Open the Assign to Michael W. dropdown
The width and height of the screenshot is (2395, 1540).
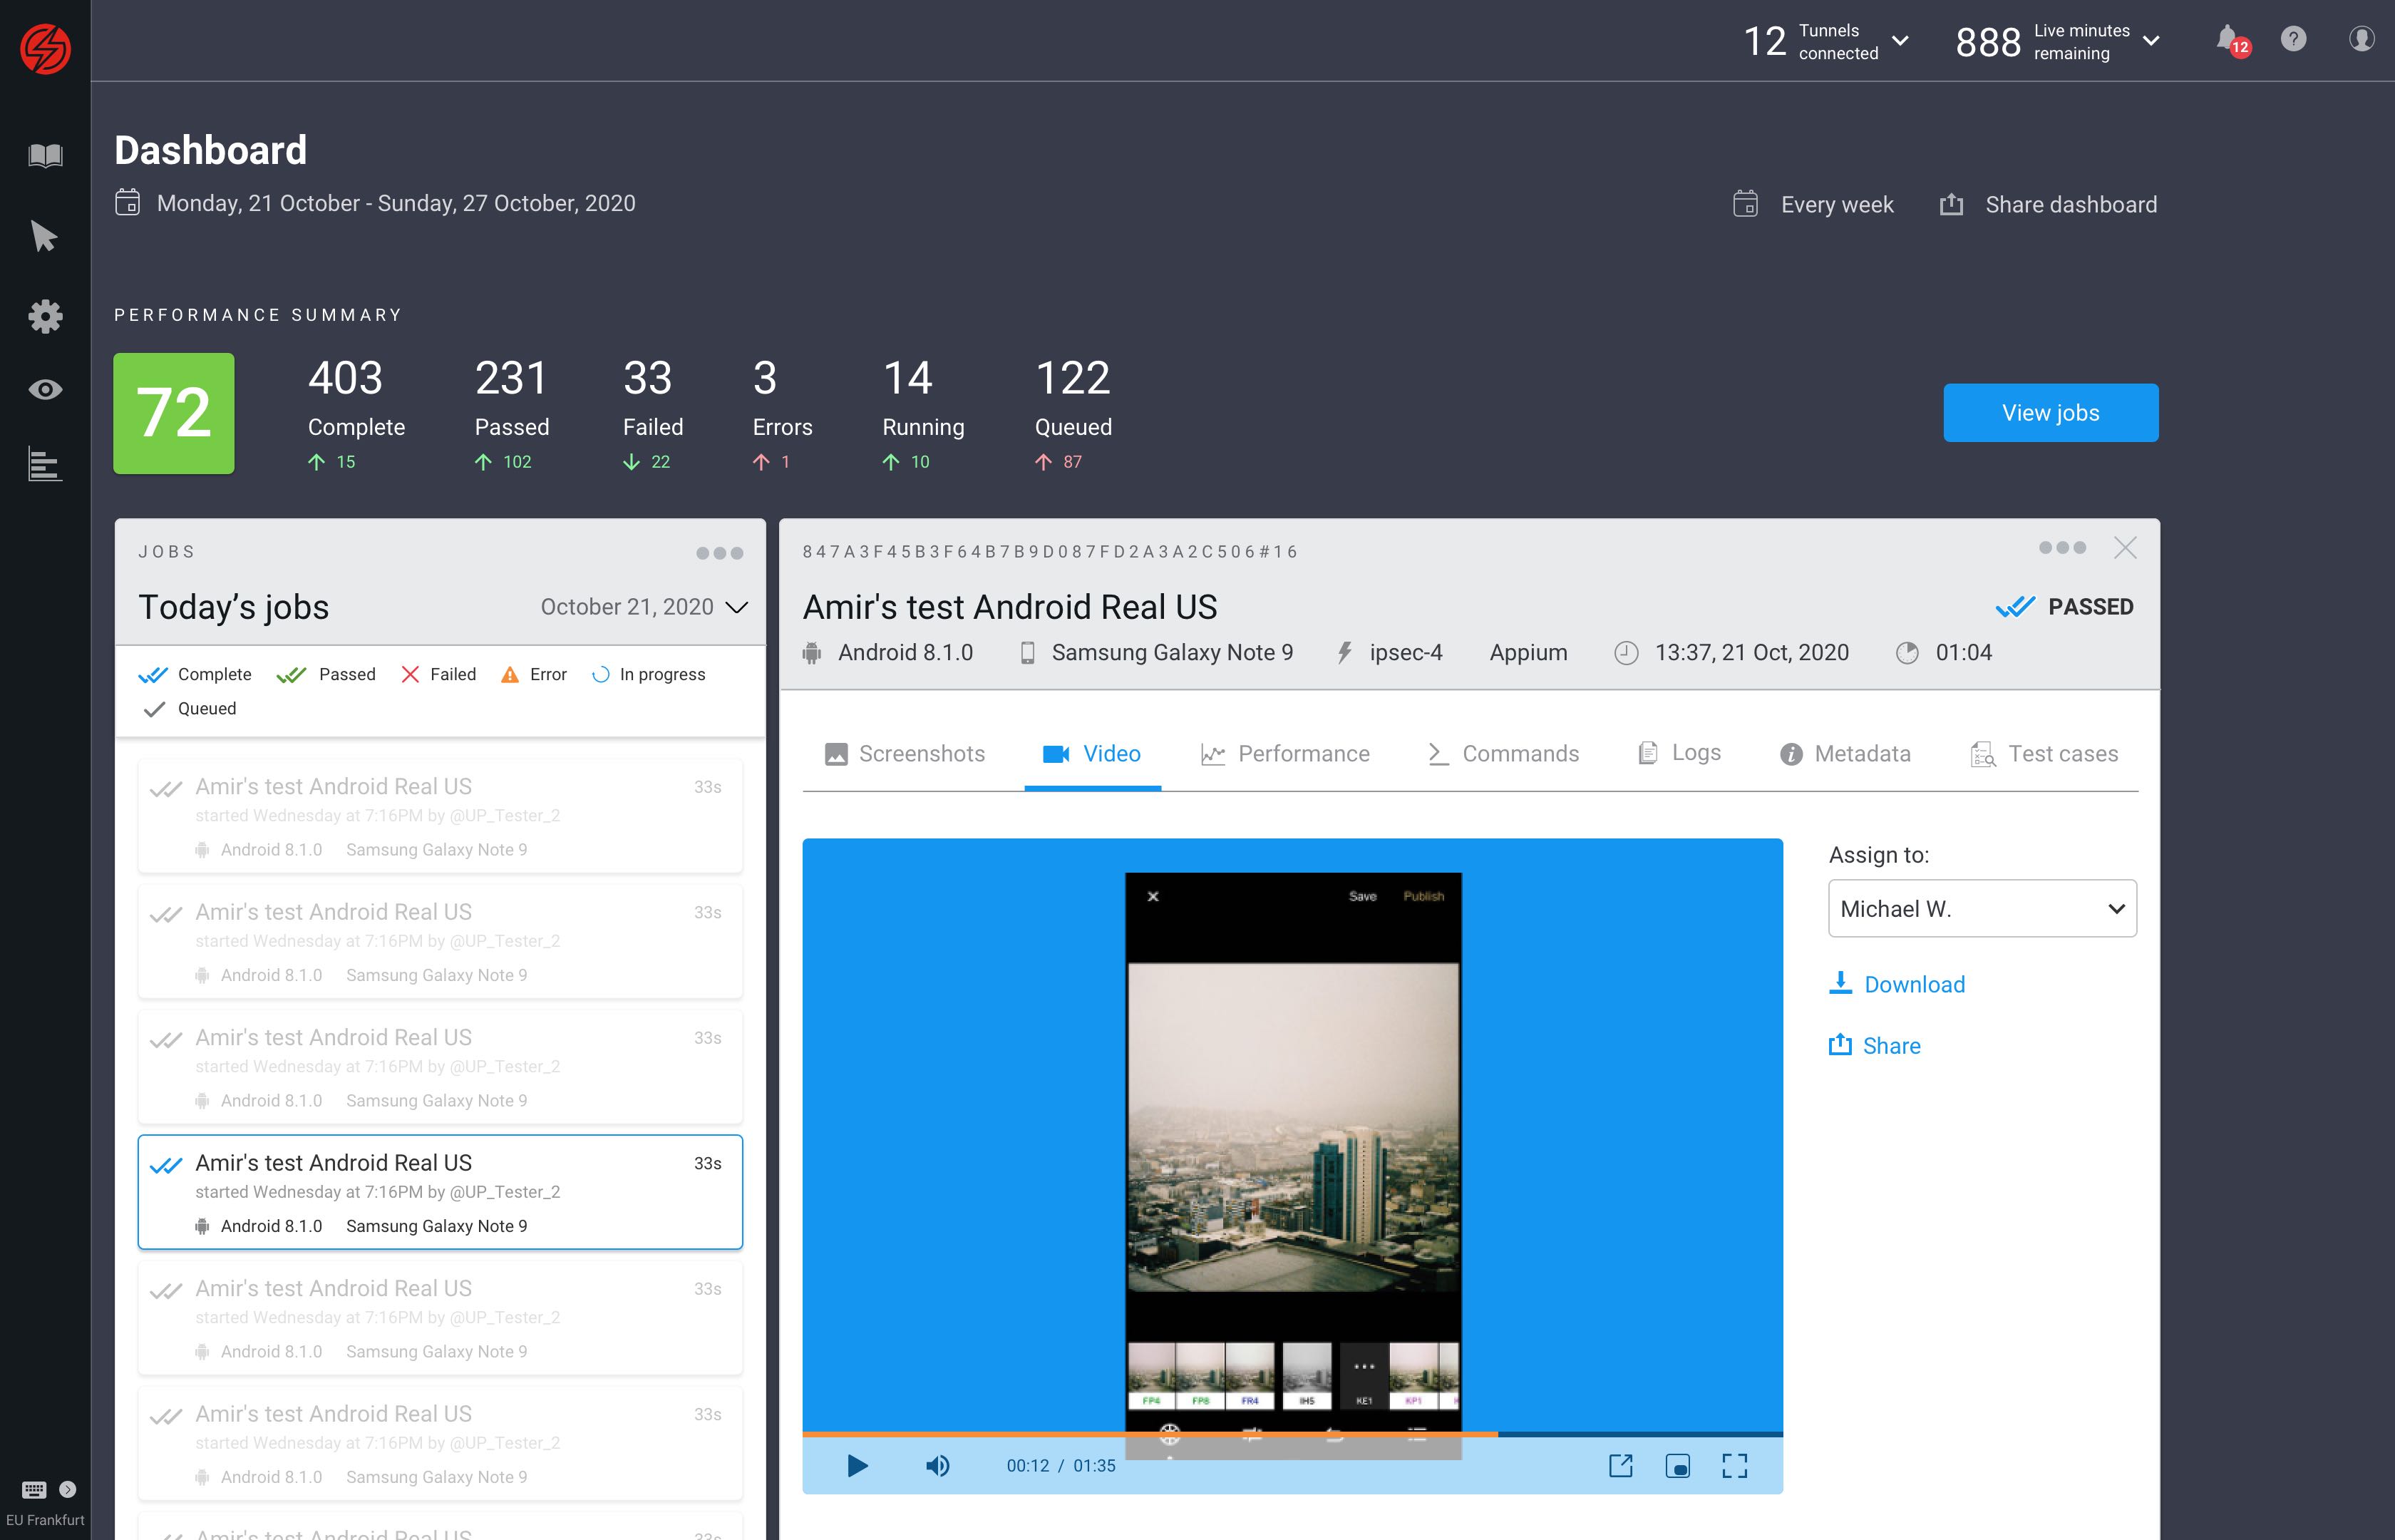coord(1982,908)
